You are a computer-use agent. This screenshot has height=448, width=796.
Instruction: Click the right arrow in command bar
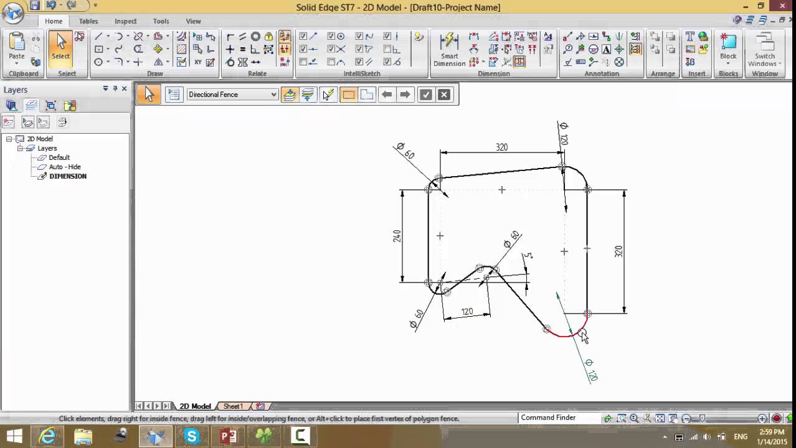(x=405, y=95)
